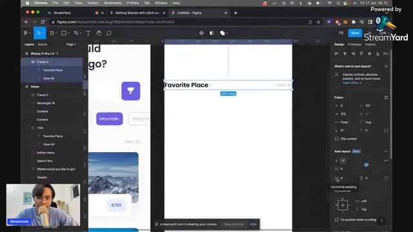Open the Top vertical constraint dropdown
The width and height of the screenshot is (413, 232).
365,209
